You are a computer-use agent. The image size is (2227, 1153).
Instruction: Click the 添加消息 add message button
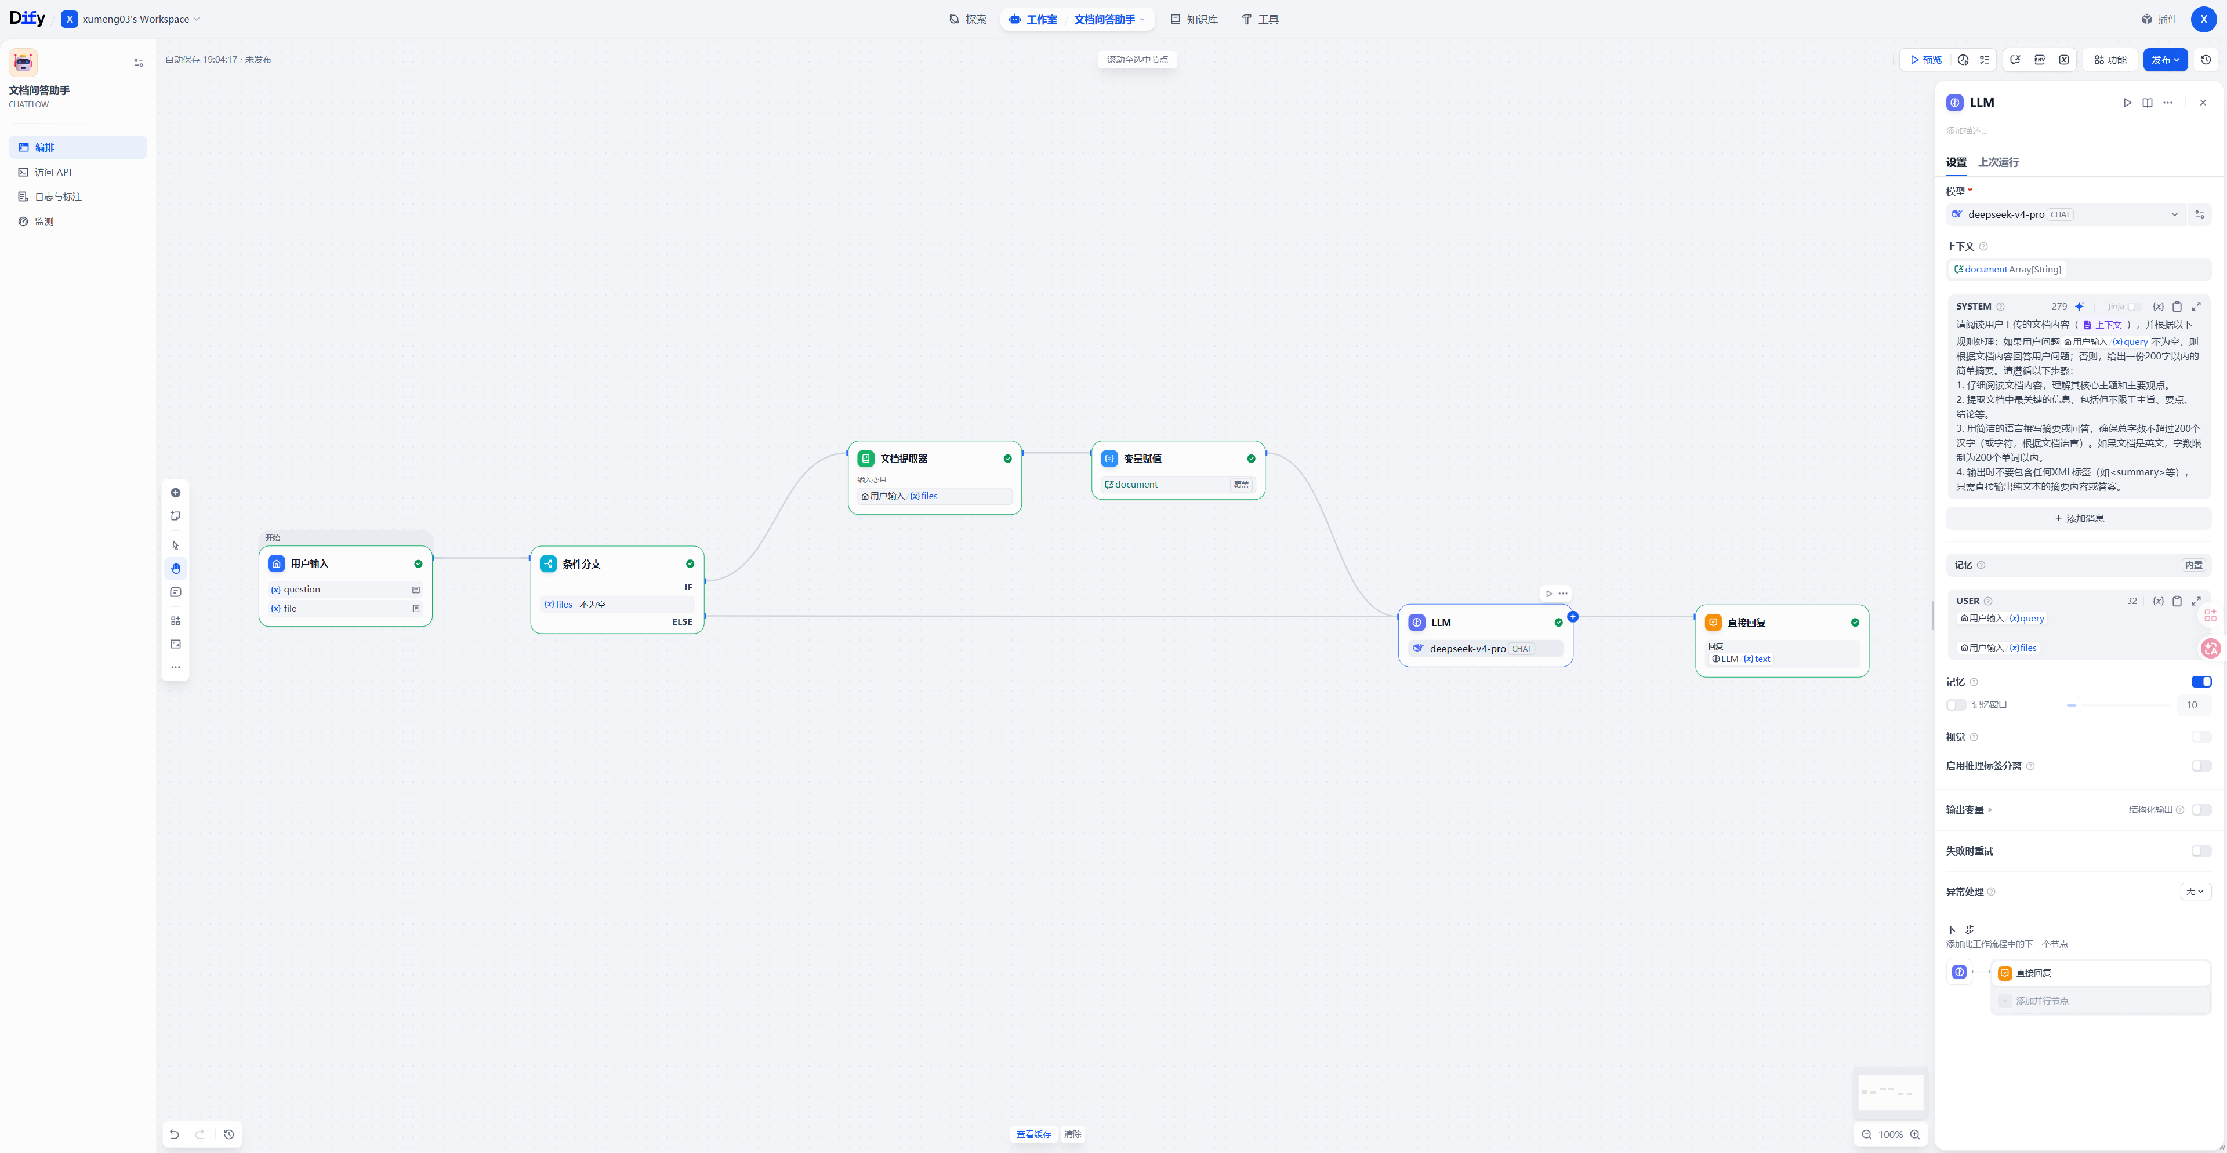click(x=2079, y=519)
